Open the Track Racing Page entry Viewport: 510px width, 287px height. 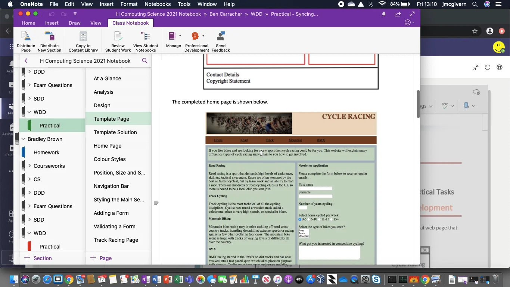[x=118, y=240]
